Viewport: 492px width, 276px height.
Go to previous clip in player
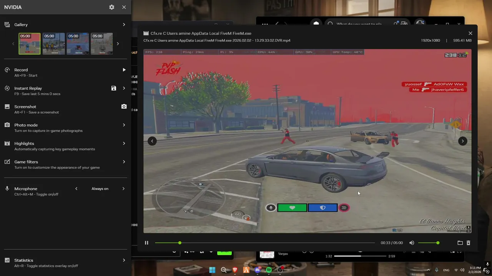152,141
